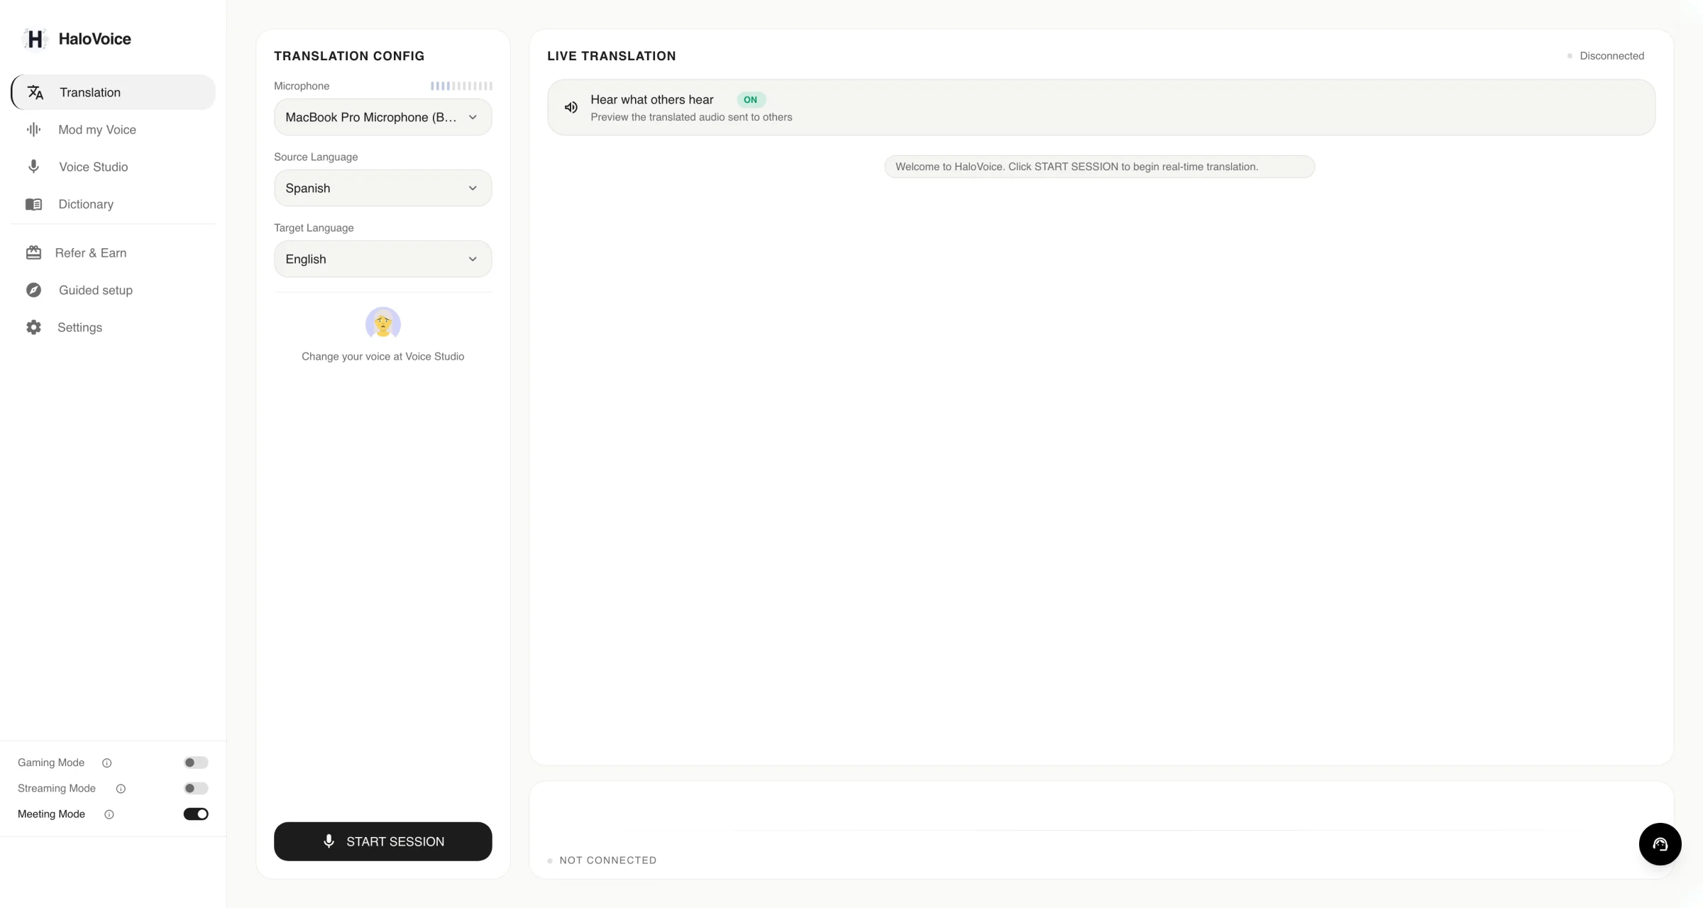Disable the Meeting Mode switch
The width and height of the screenshot is (1703, 908).
(196, 814)
